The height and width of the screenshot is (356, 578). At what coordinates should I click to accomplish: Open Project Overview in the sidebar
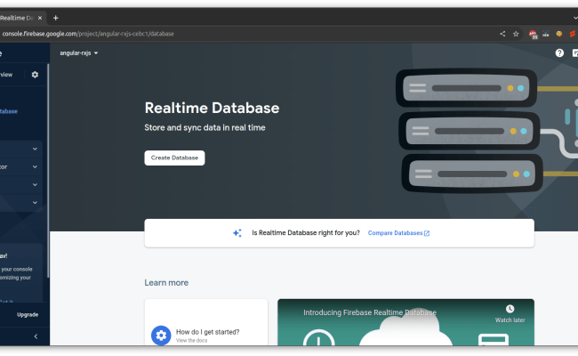[6, 75]
